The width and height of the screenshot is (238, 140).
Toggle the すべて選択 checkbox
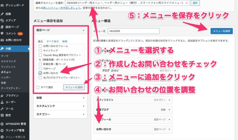click(38, 87)
